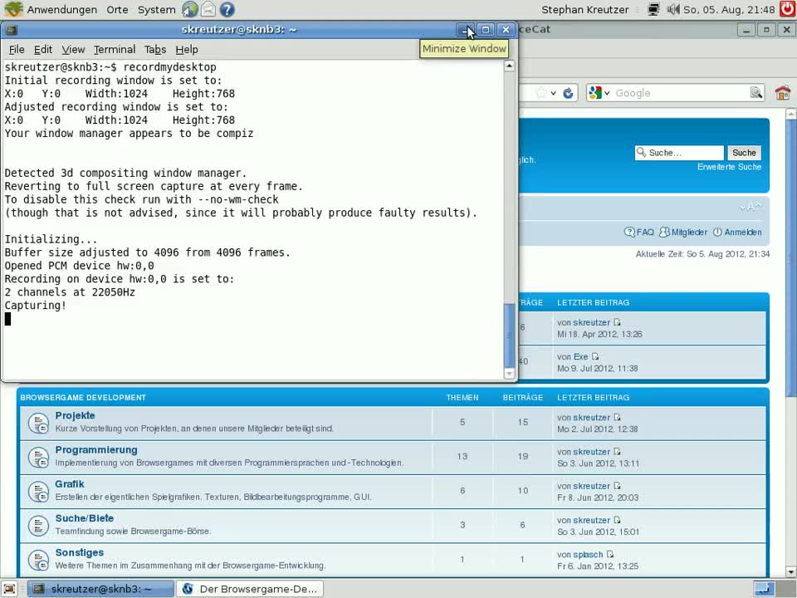This screenshot has width=797, height=598.
Task: Click the date and time clock
Action: click(x=729, y=9)
